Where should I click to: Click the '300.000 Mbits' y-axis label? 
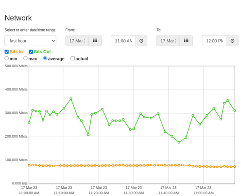pos(16,113)
